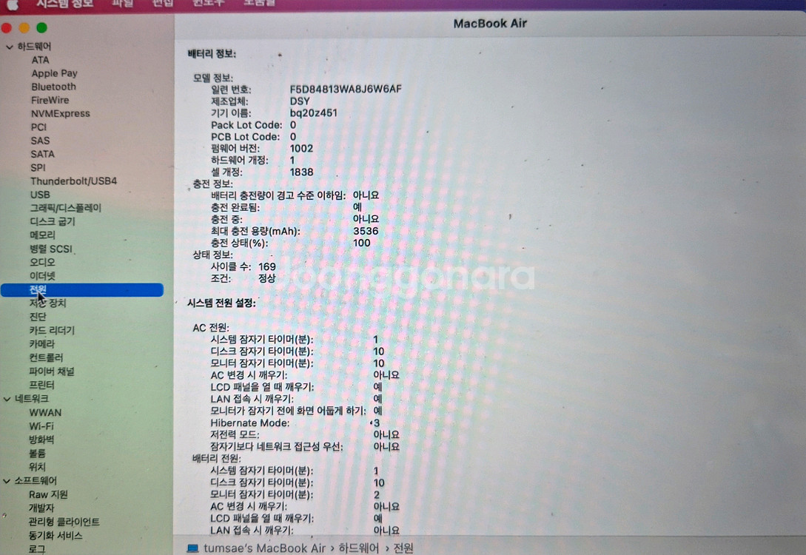Click tumsae's MacBook Air in path bar
Viewport: 806px width, 555px height.
point(265,548)
